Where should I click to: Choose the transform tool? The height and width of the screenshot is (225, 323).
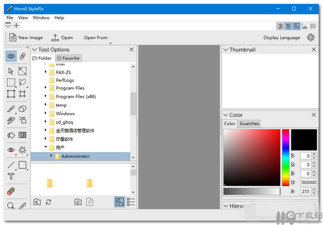coord(11,94)
